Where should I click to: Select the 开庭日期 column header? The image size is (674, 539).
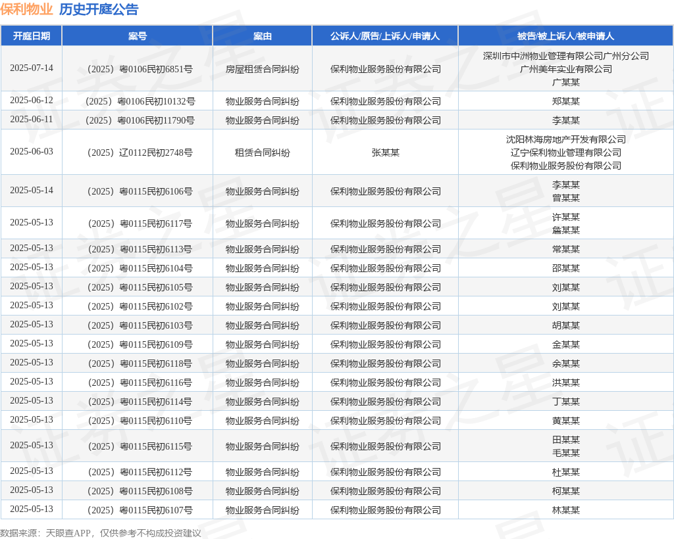click(x=32, y=36)
